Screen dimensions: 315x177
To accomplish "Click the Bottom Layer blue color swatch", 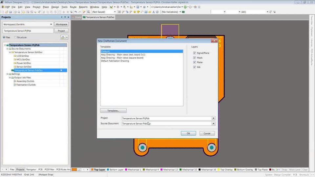I will tap(108, 169).
